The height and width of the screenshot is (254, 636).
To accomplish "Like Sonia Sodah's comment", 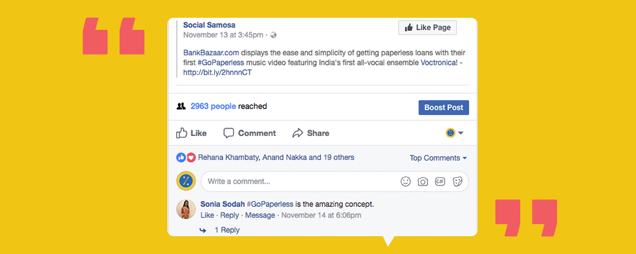I will tap(207, 215).
